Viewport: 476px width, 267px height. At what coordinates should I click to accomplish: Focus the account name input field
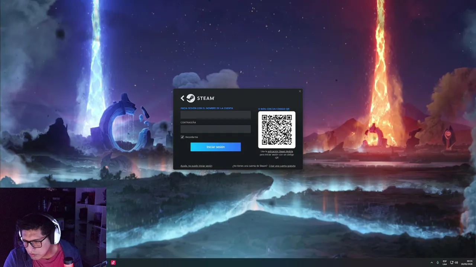[216, 115]
